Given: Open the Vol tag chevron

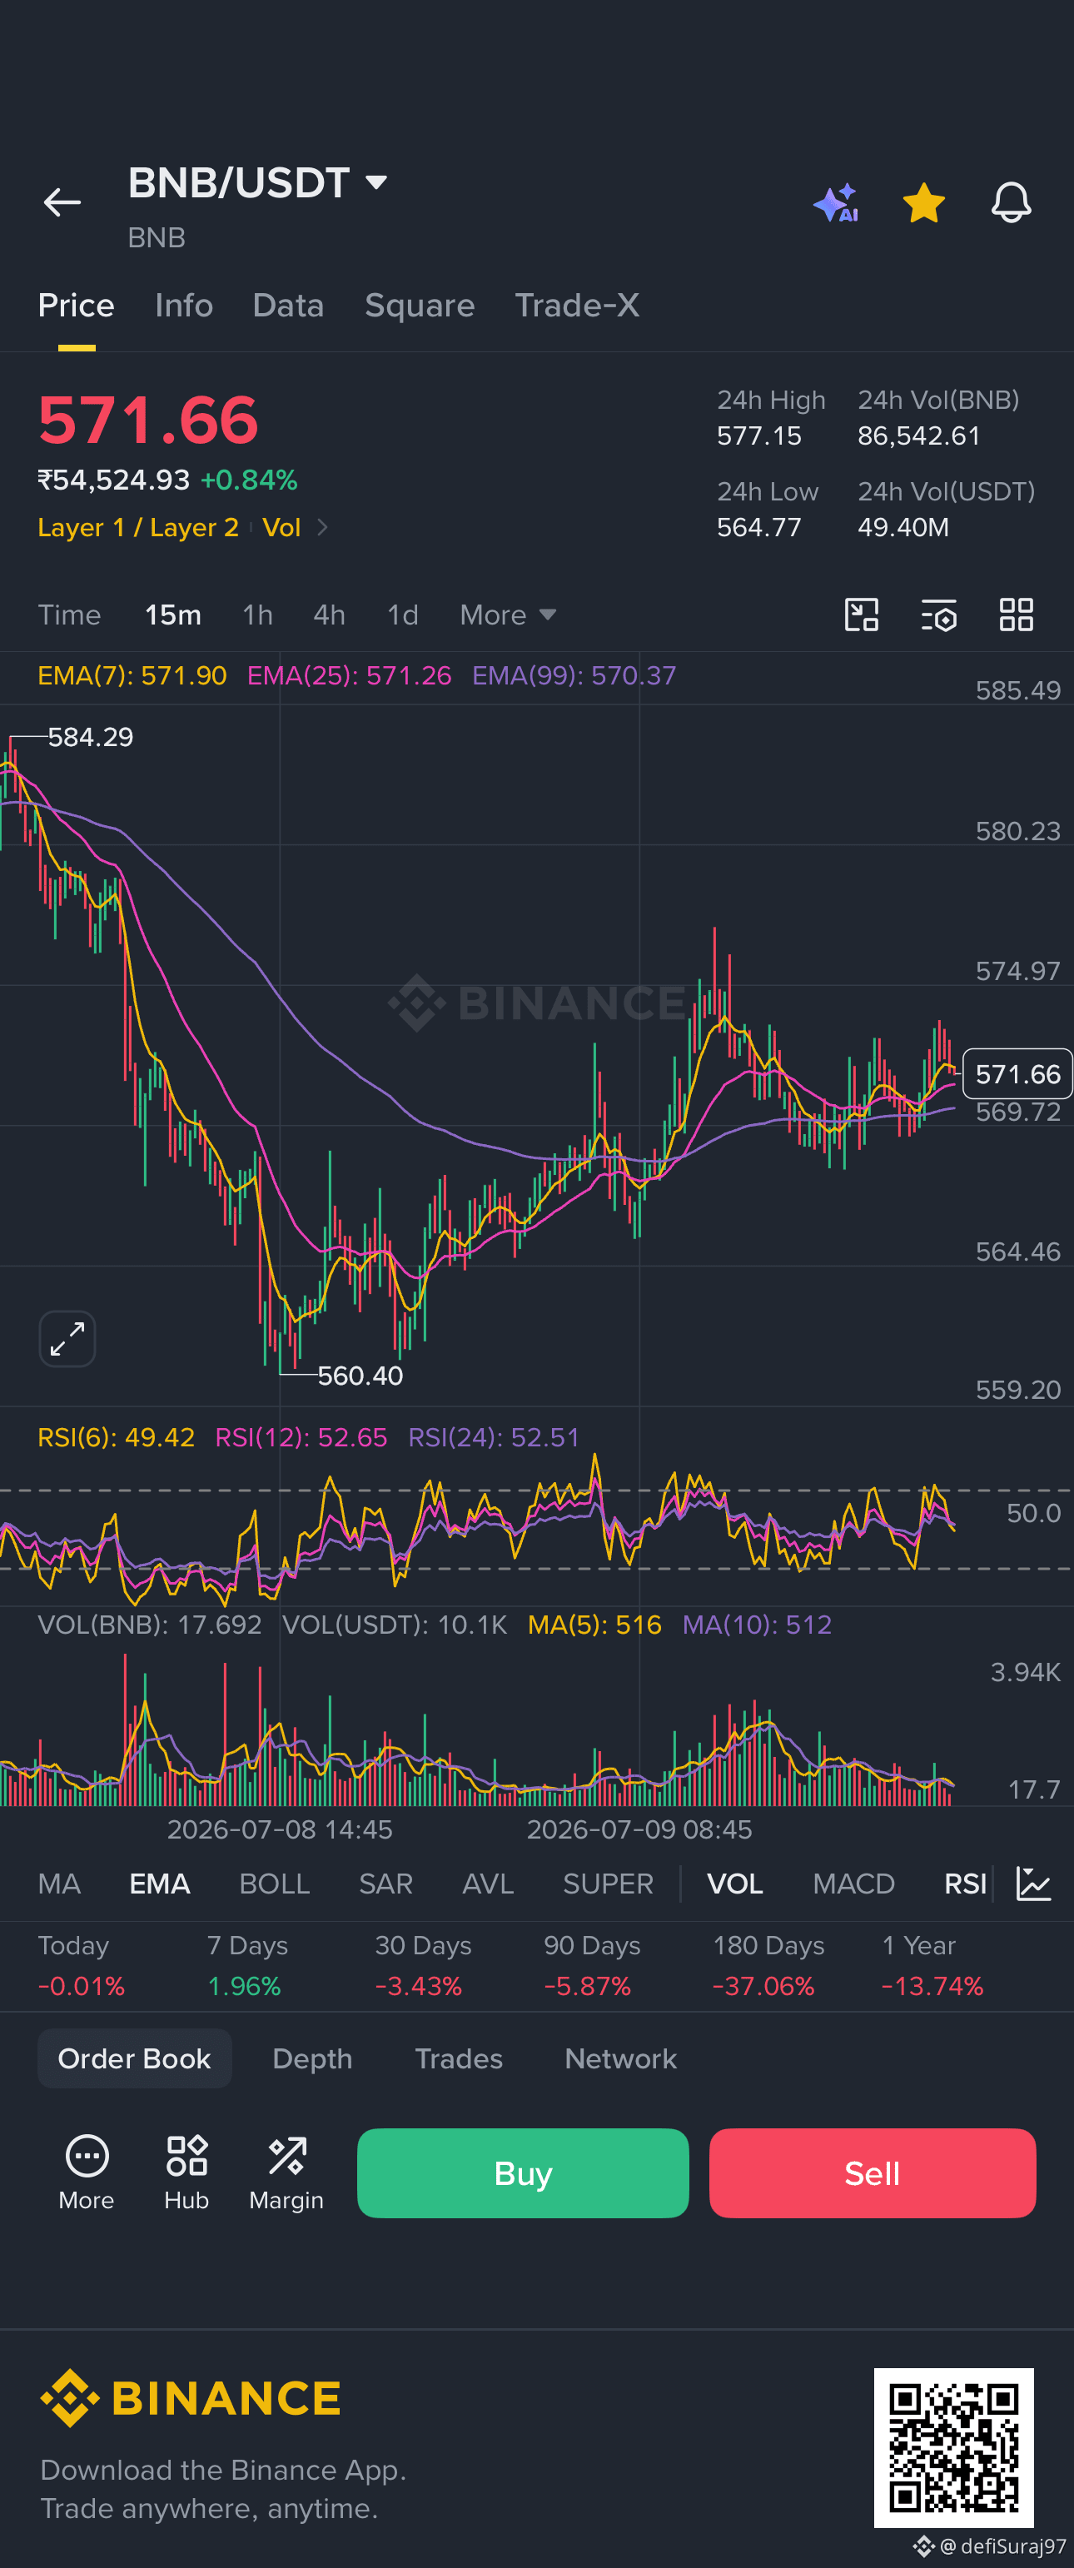Looking at the screenshot, I should click(322, 527).
